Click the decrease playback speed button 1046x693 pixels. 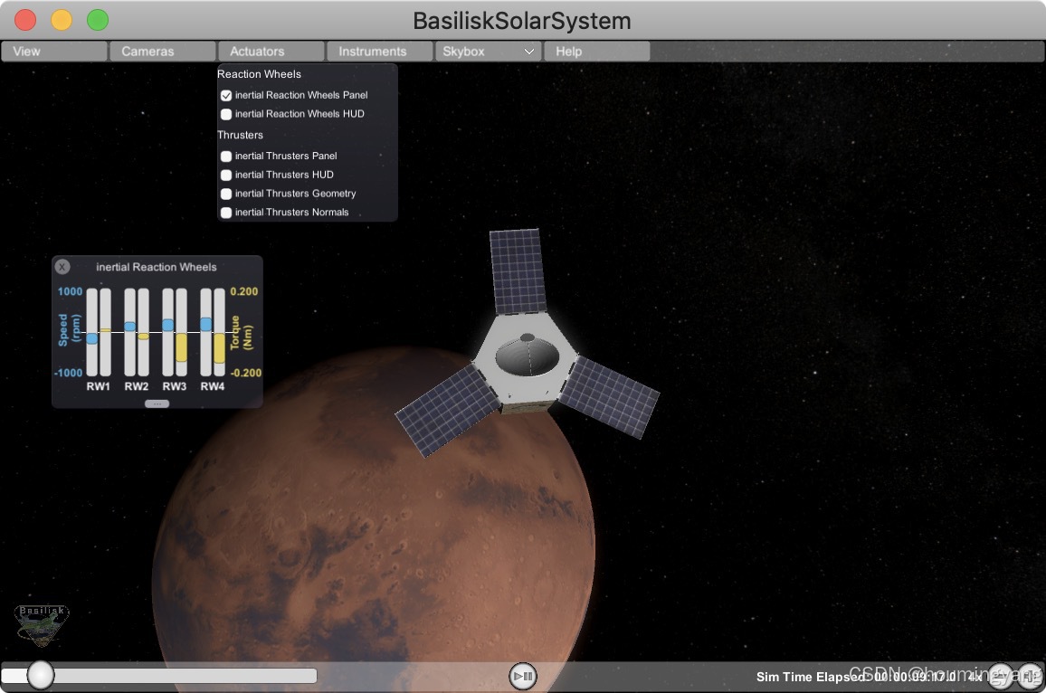pos(1001,677)
